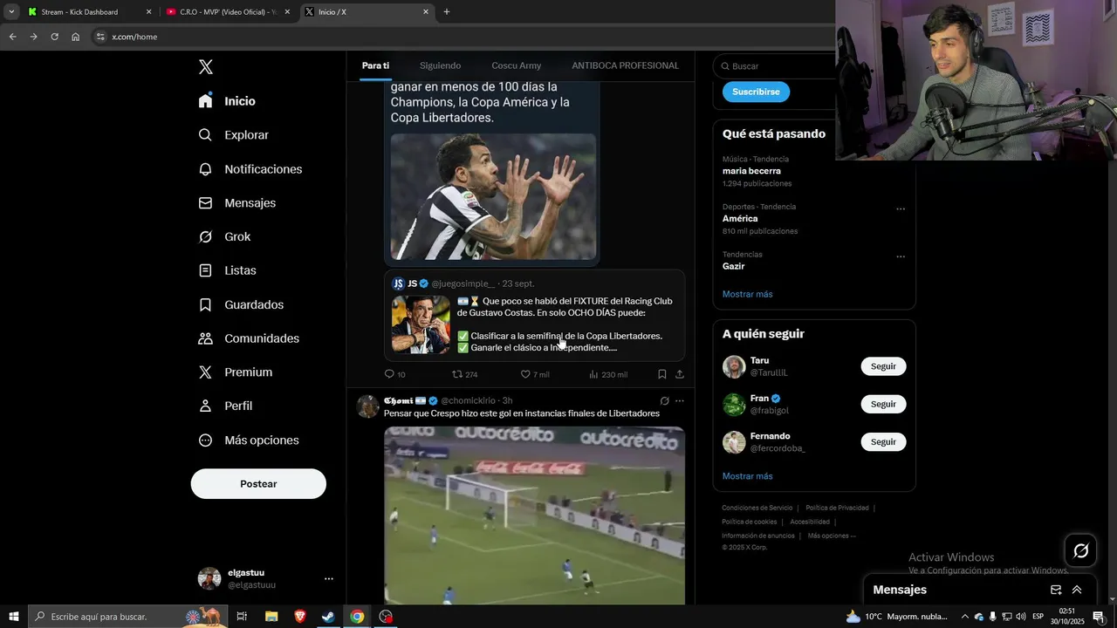Viewport: 1117px width, 628px height.
Task: Open more options on chomicklrio post
Action: [680, 401]
